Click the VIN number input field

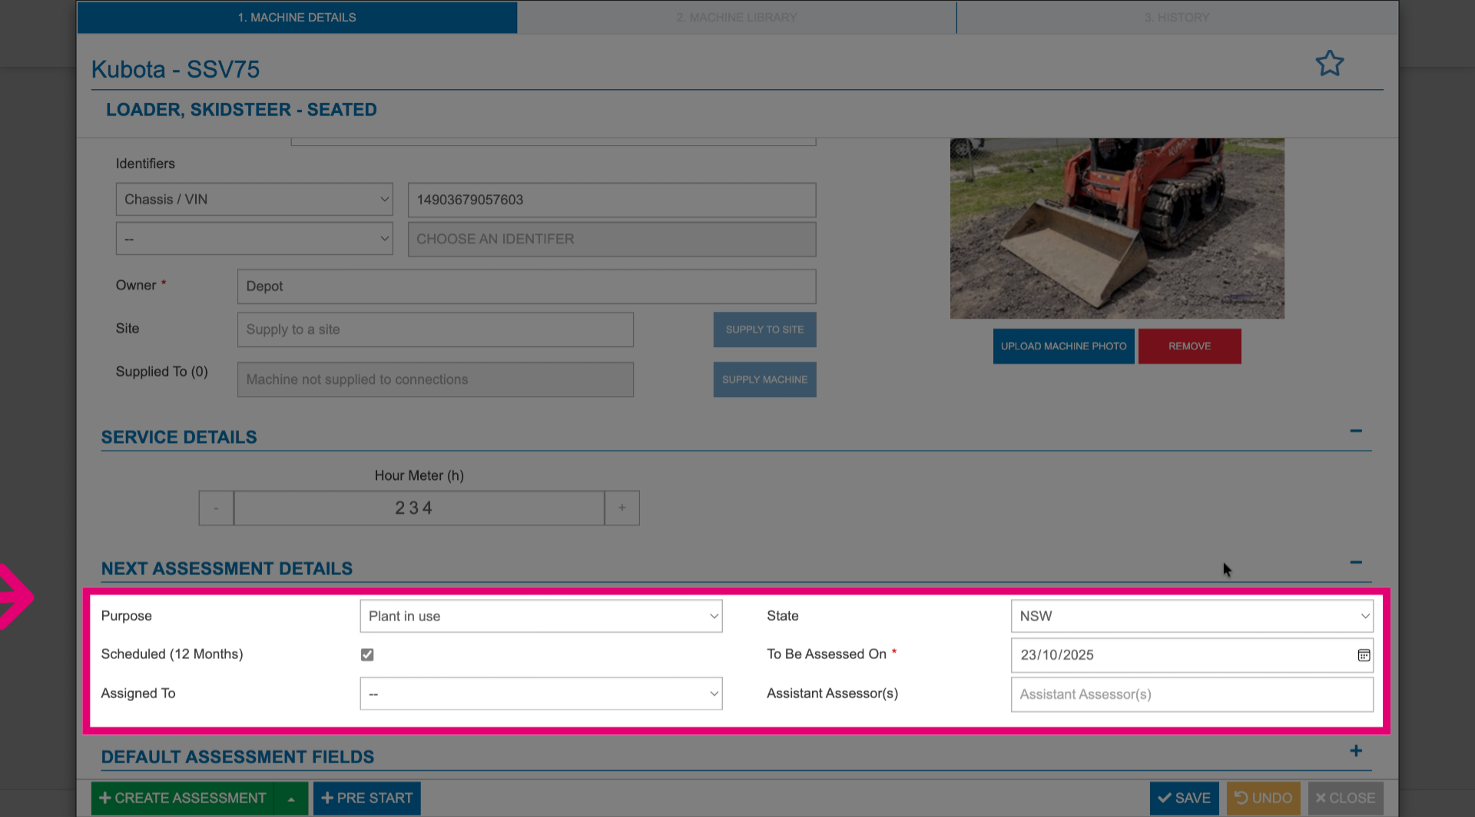612,200
